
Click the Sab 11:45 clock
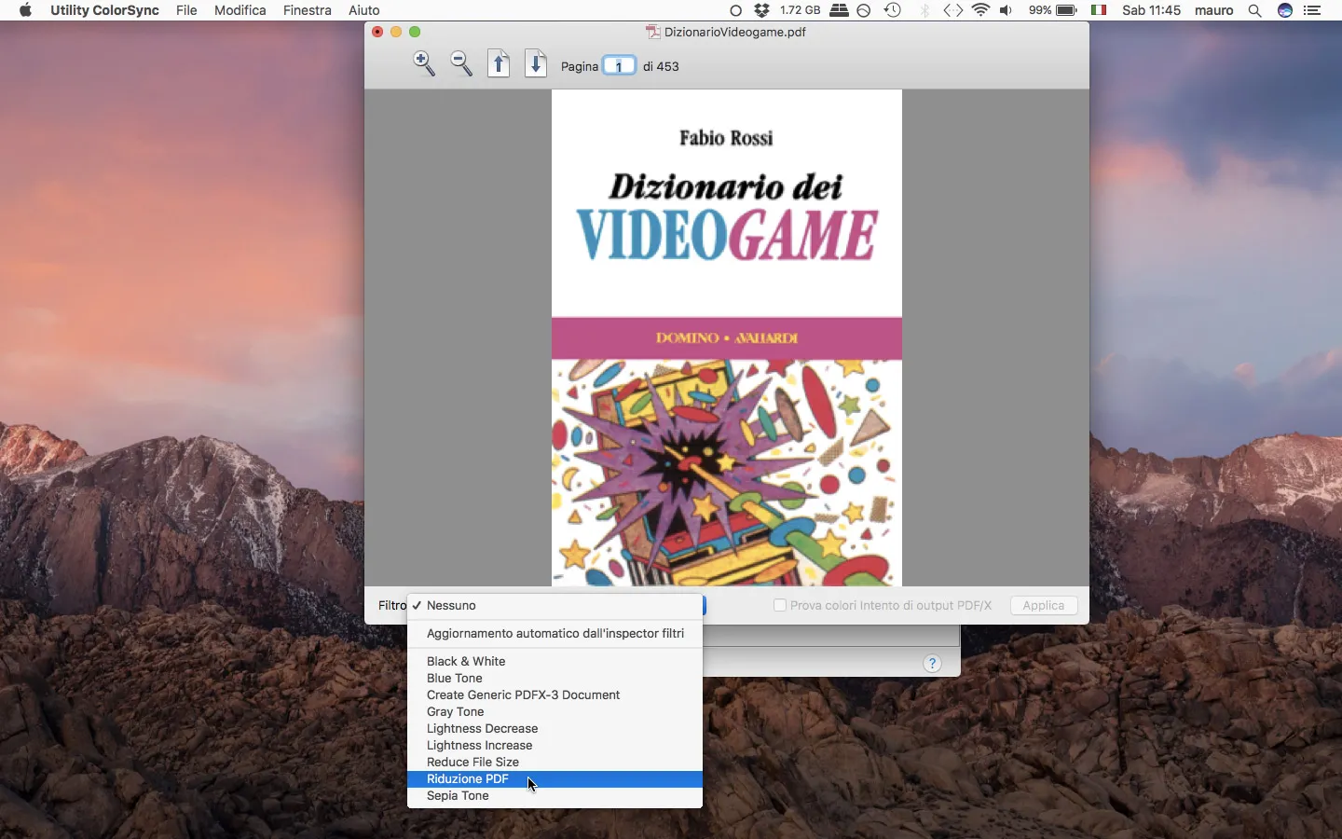(x=1152, y=10)
